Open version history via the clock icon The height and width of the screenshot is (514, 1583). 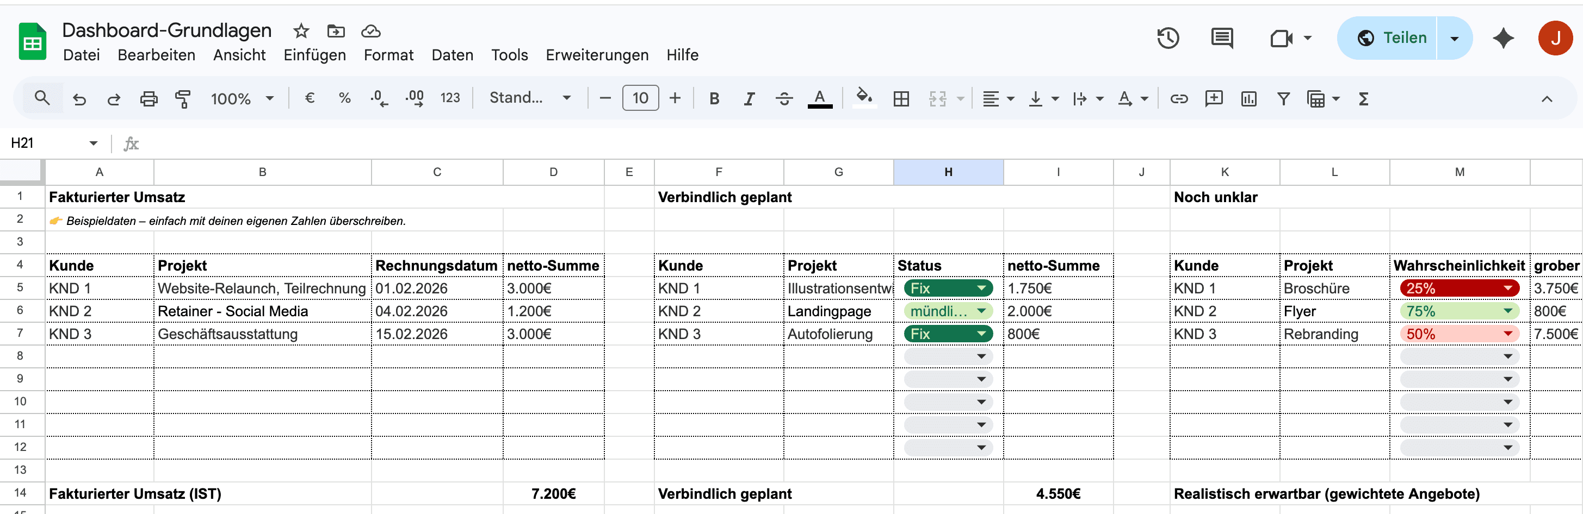click(1168, 38)
